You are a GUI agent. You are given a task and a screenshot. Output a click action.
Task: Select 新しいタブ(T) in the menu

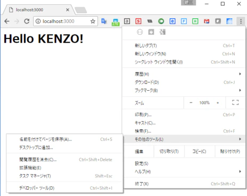tap(184, 46)
